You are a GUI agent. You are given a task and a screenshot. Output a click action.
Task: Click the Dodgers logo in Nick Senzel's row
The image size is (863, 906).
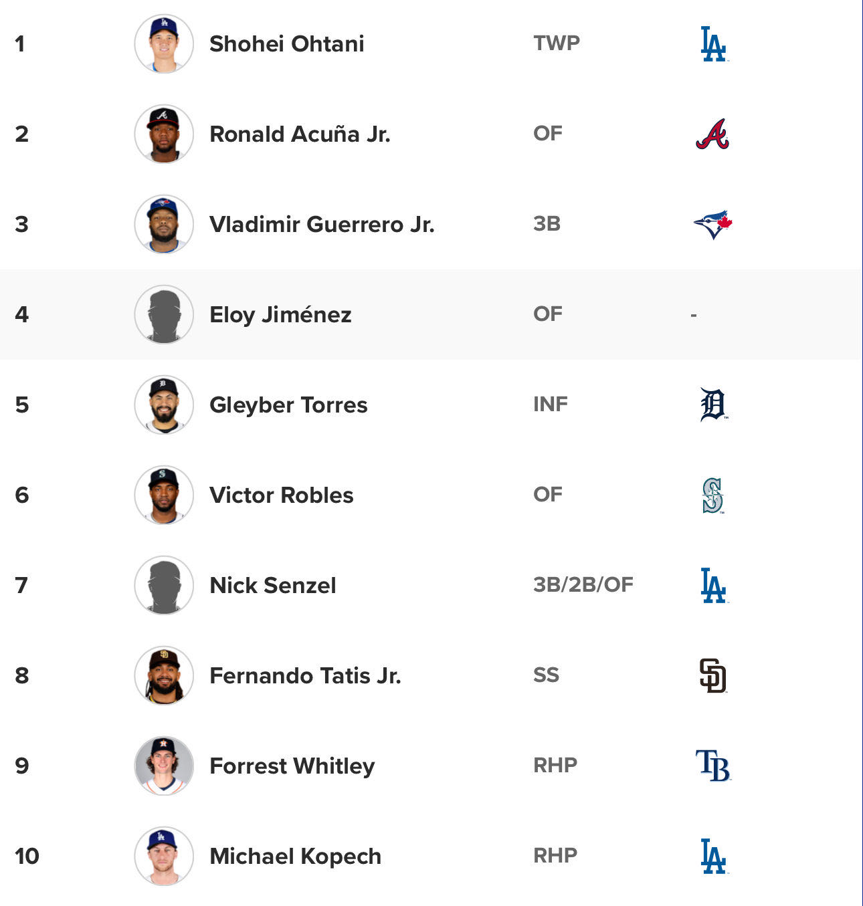coord(713,586)
